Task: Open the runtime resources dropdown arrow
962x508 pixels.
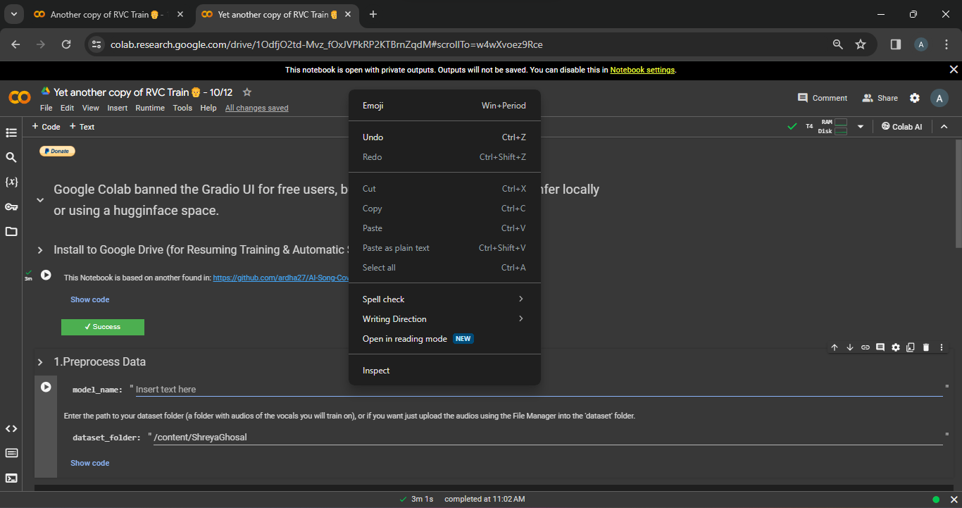Action: 860,127
